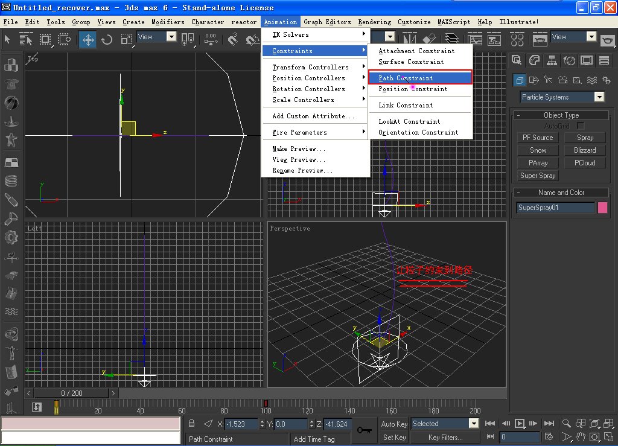Click the Rectangular Selection Region tool
Screen dimensions: 618x446
[45, 39]
